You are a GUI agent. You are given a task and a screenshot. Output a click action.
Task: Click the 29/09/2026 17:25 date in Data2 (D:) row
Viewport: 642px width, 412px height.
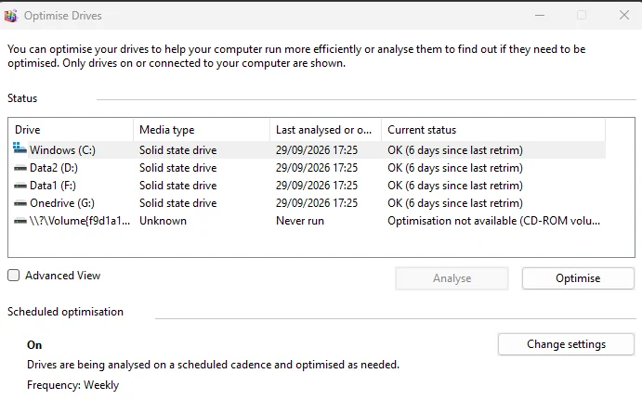[x=317, y=168]
